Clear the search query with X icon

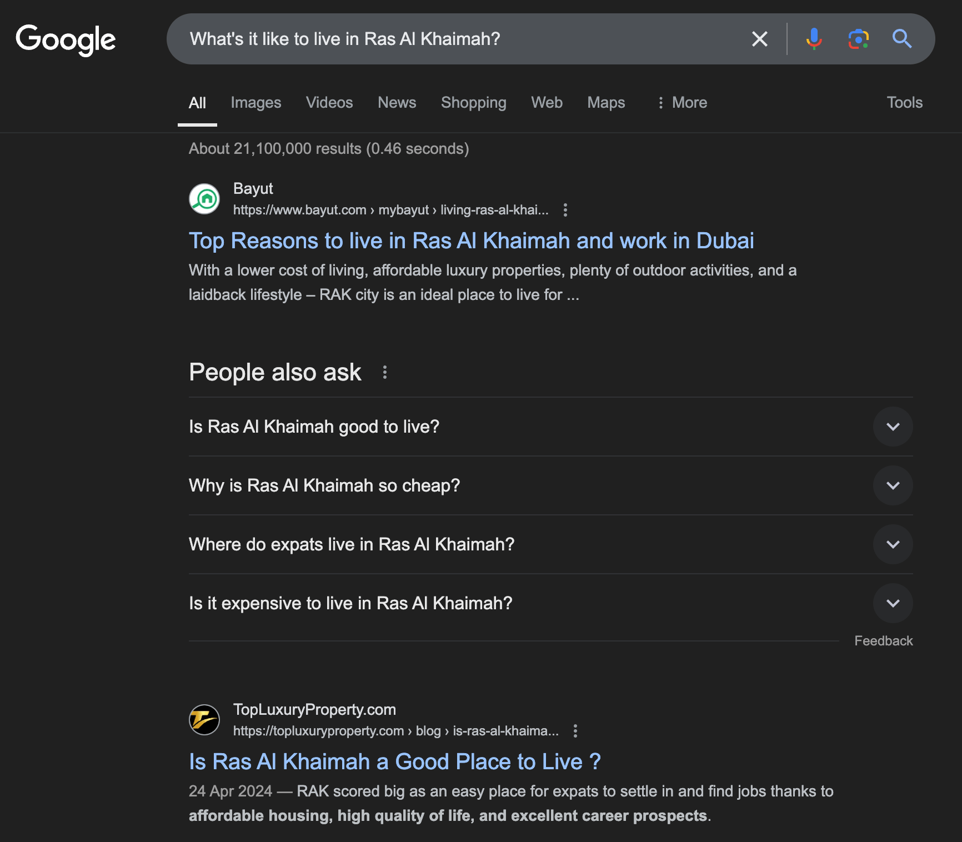[759, 39]
